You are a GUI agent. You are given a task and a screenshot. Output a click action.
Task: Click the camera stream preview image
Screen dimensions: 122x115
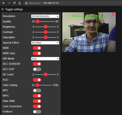[89, 32]
